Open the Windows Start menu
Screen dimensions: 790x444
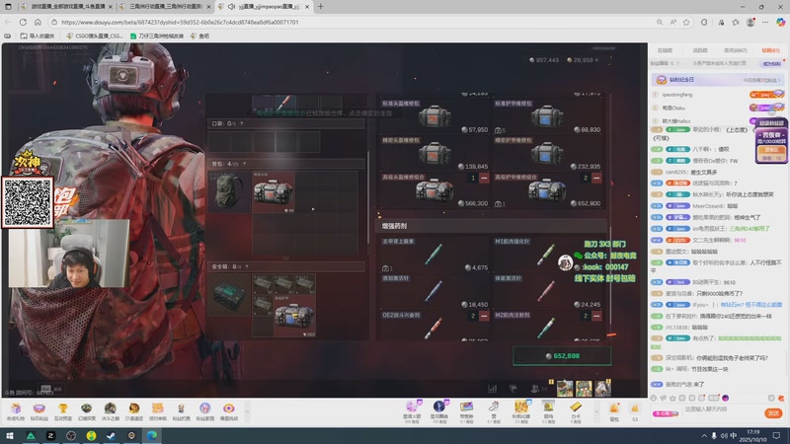[10, 436]
